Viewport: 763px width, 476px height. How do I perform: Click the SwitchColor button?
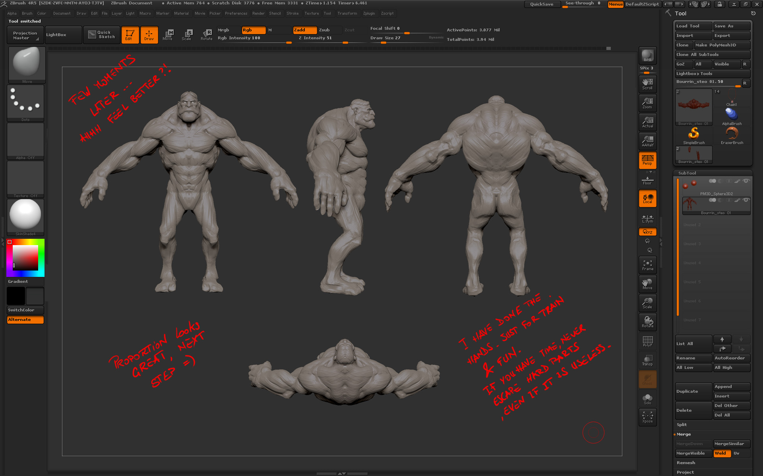[x=25, y=310]
